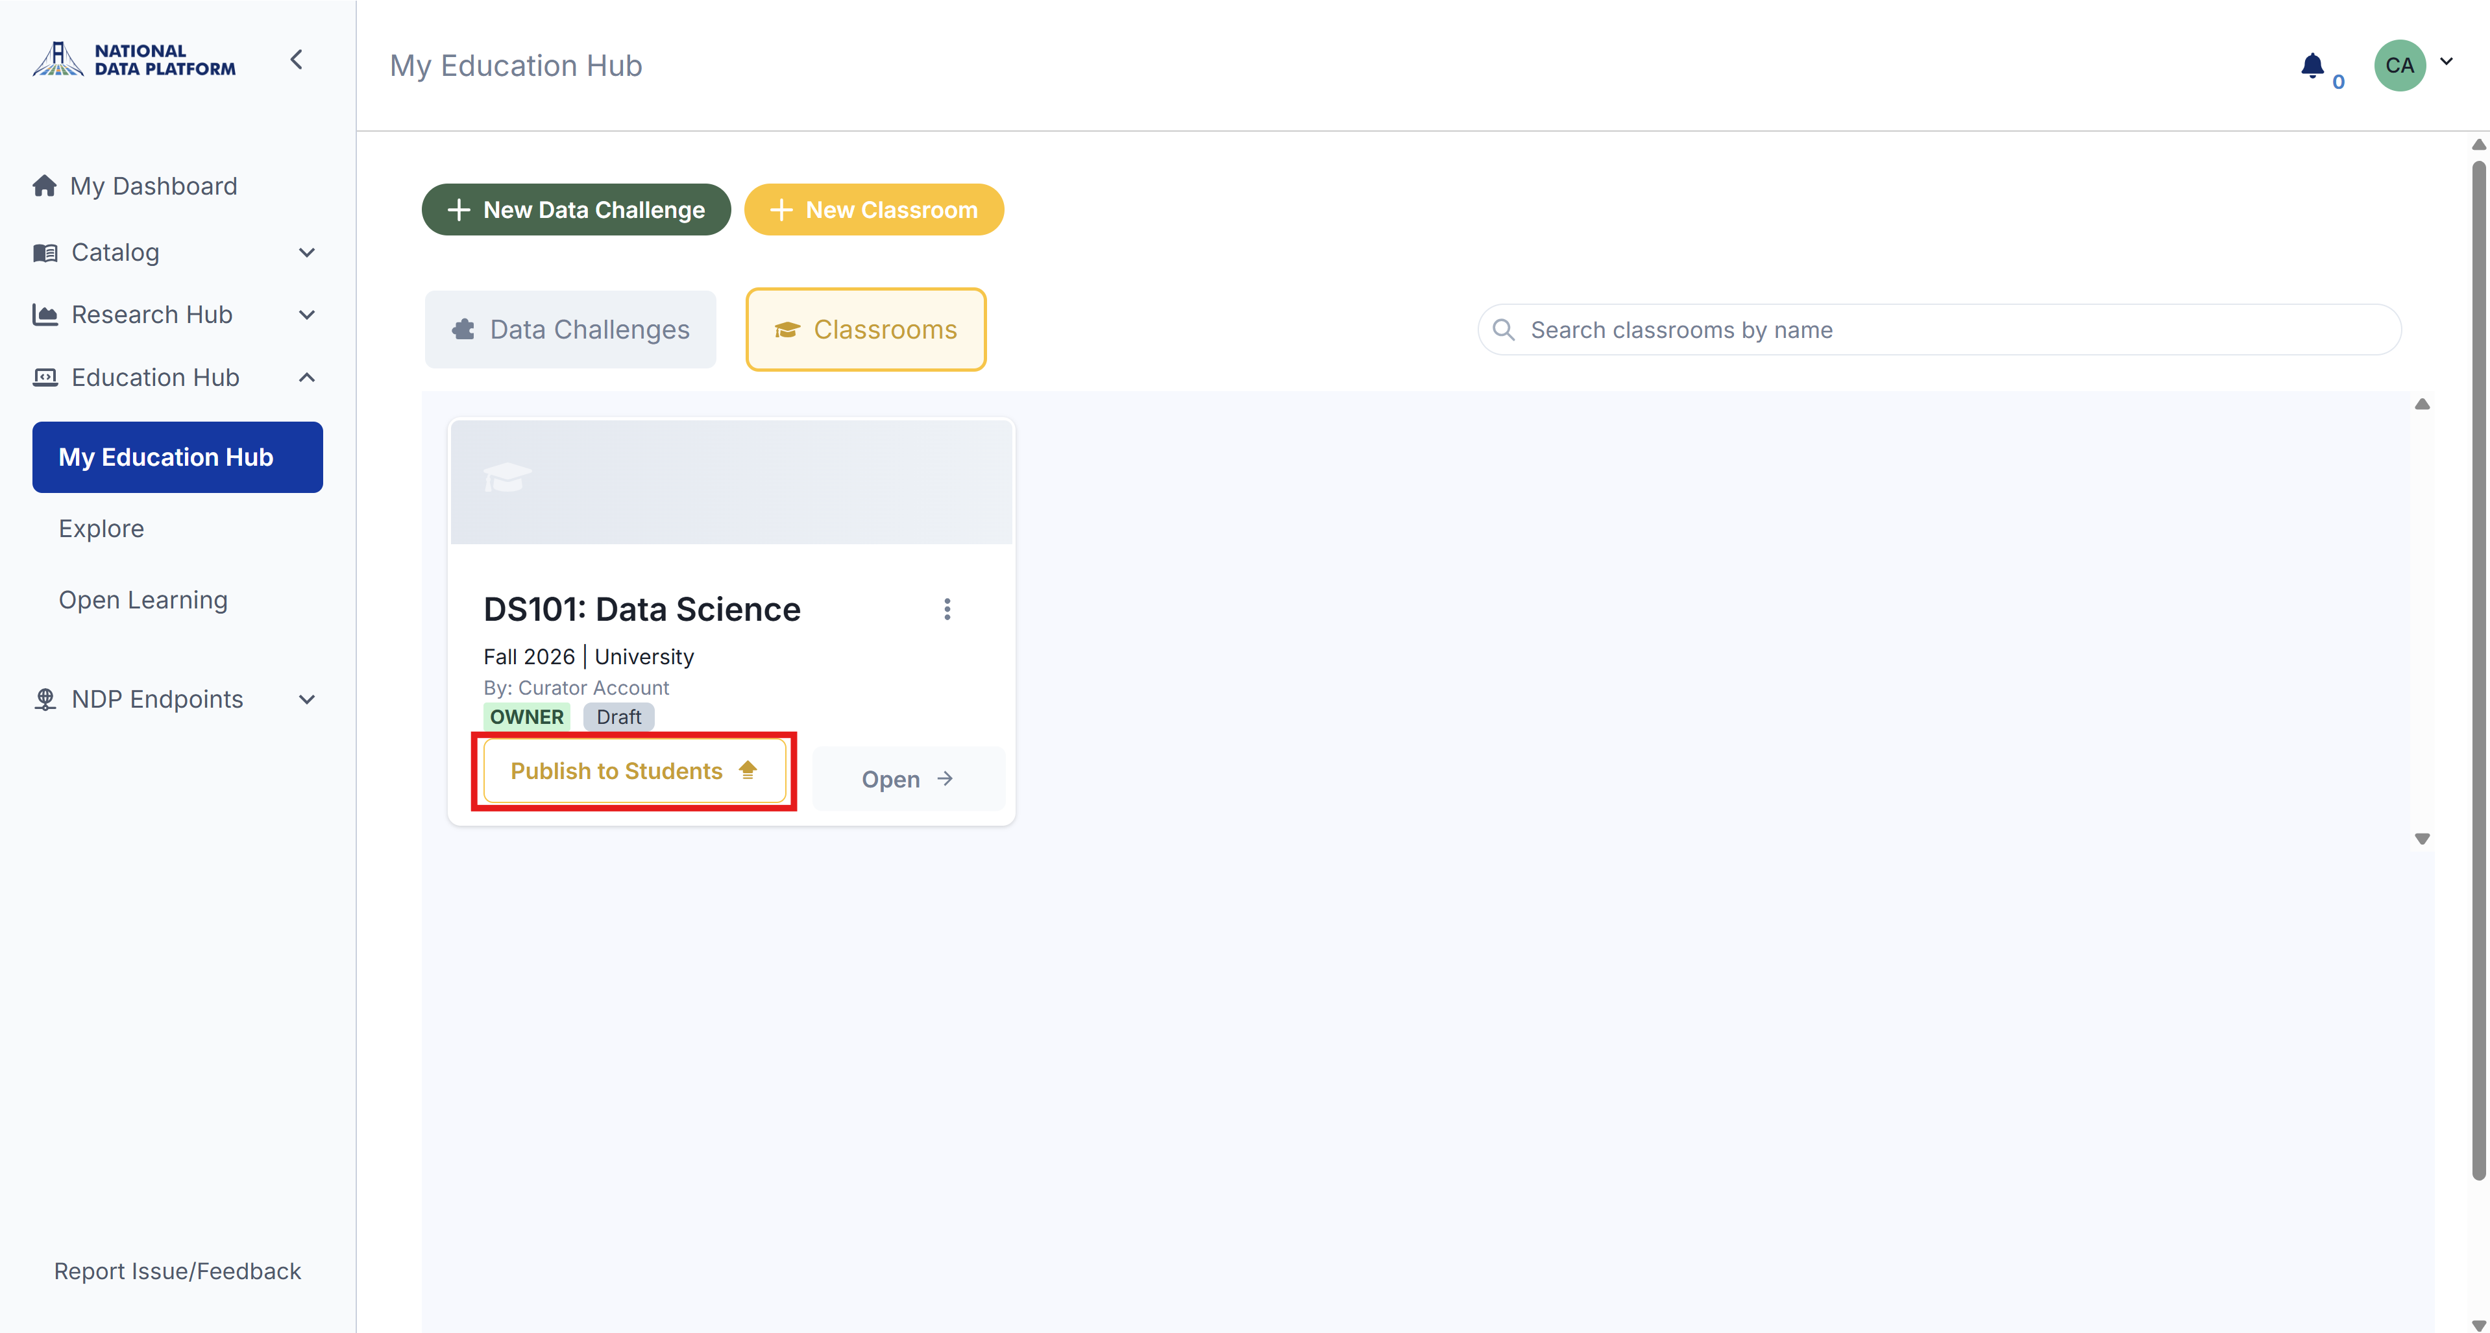Expand the NDP Endpoints chevron

tap(306, 699)
